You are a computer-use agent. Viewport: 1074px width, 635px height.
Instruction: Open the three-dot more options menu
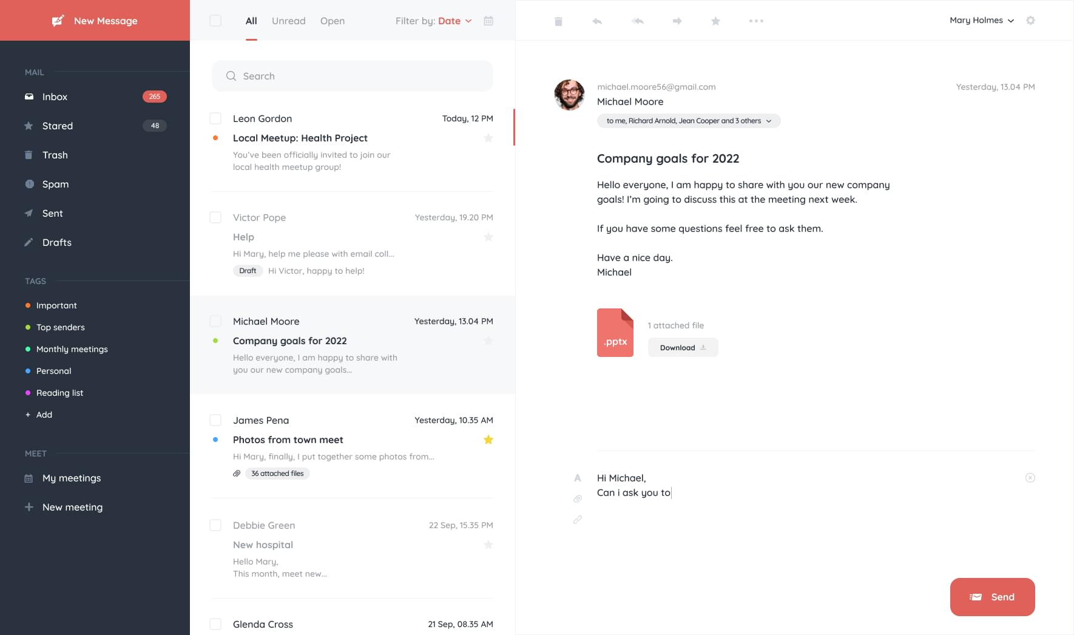point(756,21)
